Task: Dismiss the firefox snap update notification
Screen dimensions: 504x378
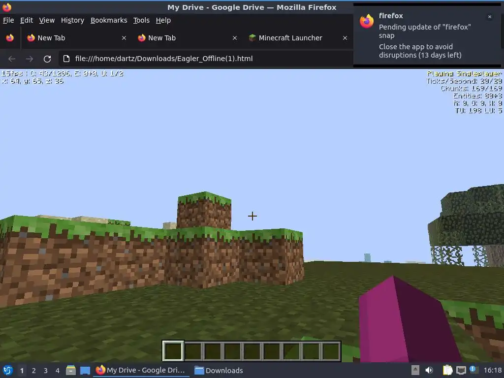Action: click(490, 17)
